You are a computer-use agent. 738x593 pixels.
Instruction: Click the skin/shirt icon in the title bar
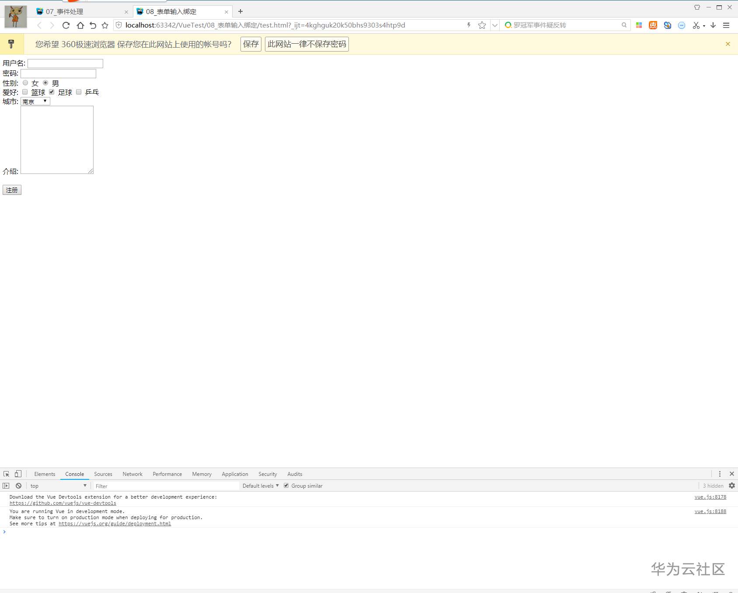tap(697, 7)
